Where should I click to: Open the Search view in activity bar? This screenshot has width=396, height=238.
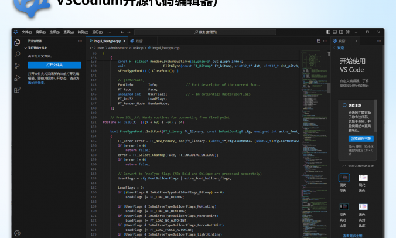[x=17, y=54]
